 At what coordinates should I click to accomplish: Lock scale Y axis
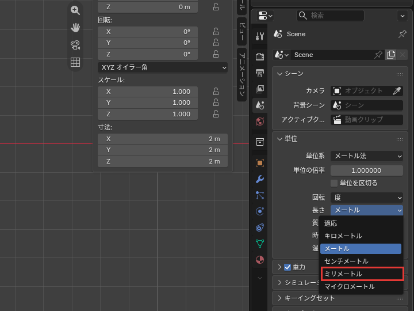[x=216, y=103]
